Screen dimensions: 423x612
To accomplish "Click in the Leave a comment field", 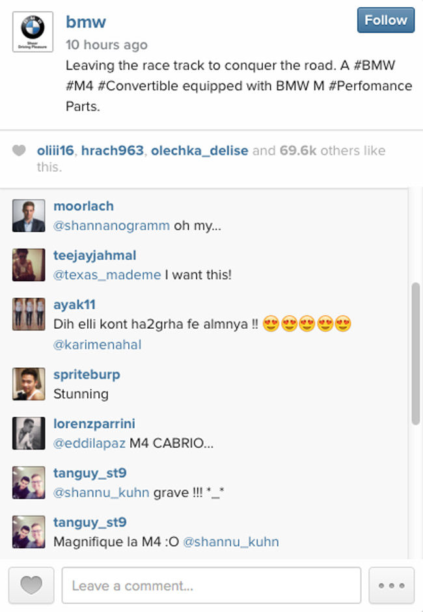I will 211,585.
